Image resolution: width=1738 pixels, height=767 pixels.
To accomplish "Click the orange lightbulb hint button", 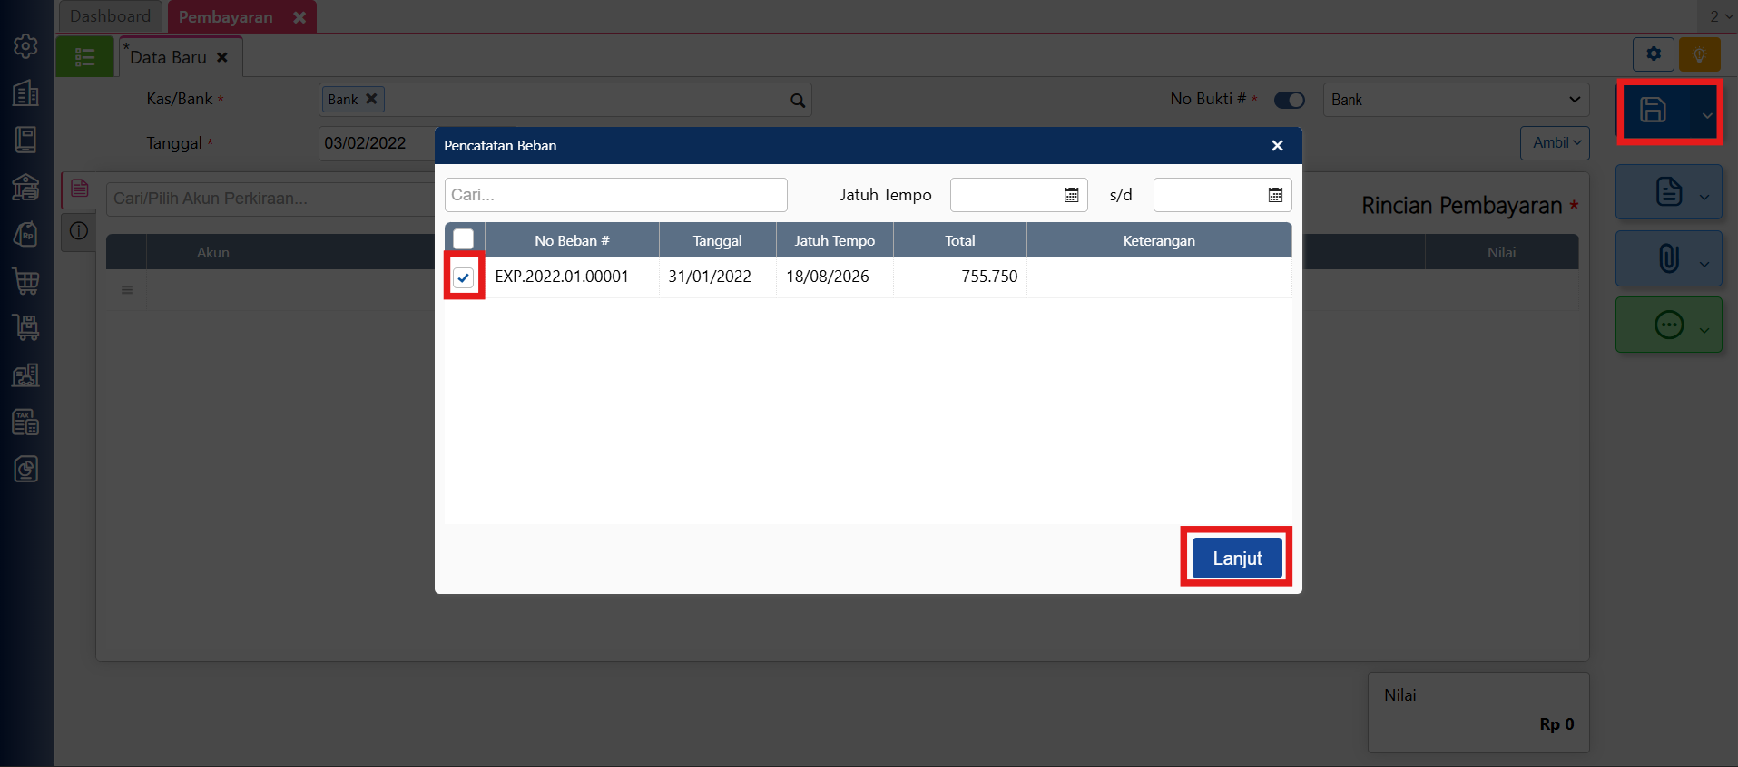I will (x=1700, y=54).
